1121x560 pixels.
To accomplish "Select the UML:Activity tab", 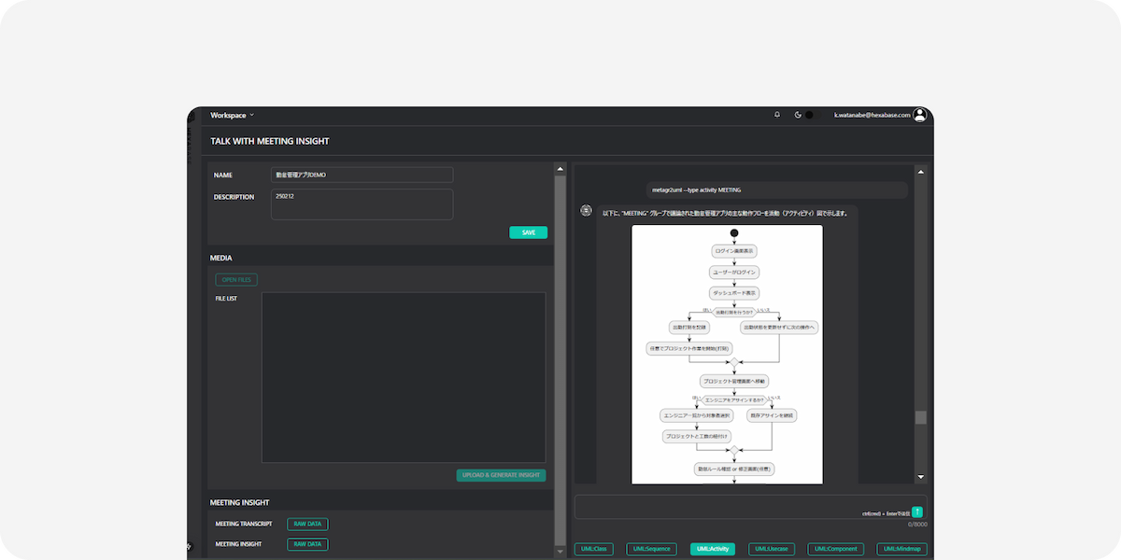I will (x=713, y=549).
